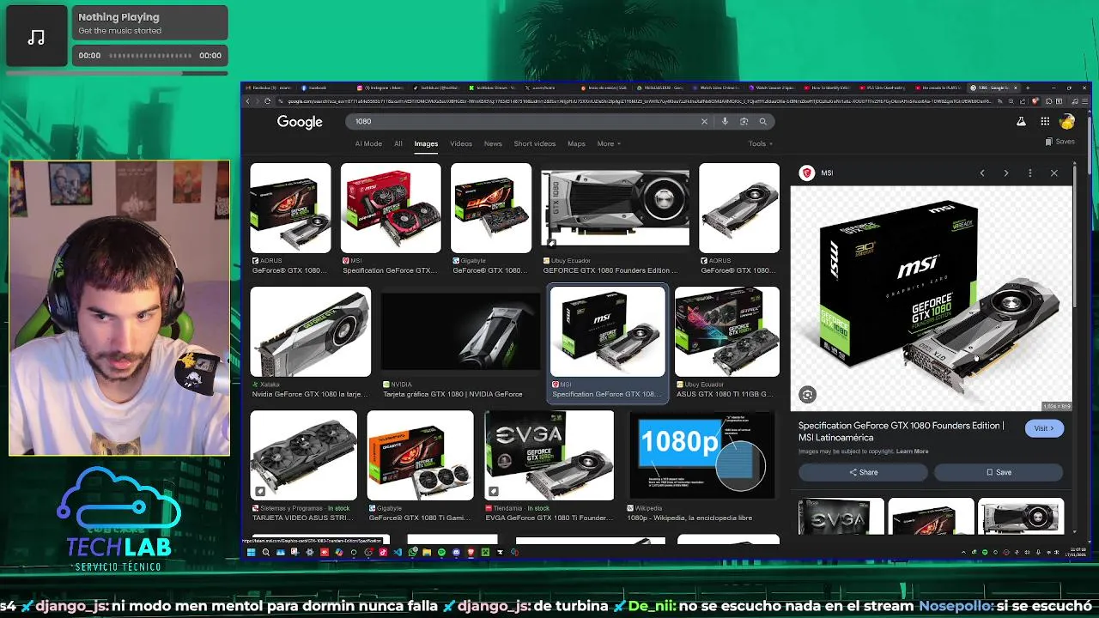This screenshot has height=618, width=1099.
Task: Switch to News results tab
Action: tap(493, 144)
